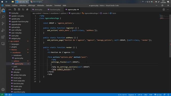This screenshot has height=96, width=171.
Task: Open editor More Actions ellipsis menu
Action: point(168,10)
